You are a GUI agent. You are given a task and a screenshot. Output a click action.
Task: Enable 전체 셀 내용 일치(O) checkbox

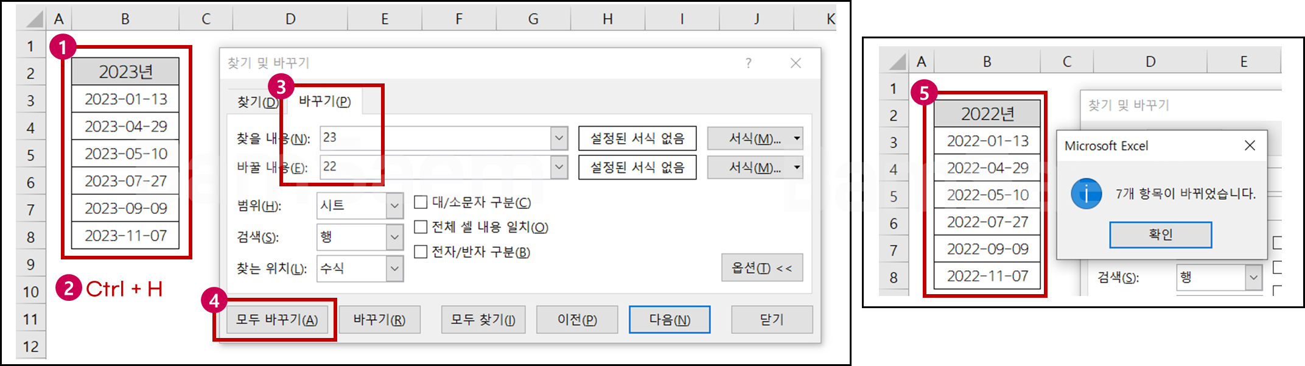click(x=421, y=227)
